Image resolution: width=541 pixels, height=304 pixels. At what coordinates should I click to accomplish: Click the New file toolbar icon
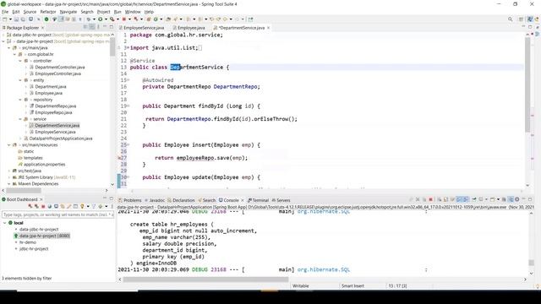click(x=5, y=19)
